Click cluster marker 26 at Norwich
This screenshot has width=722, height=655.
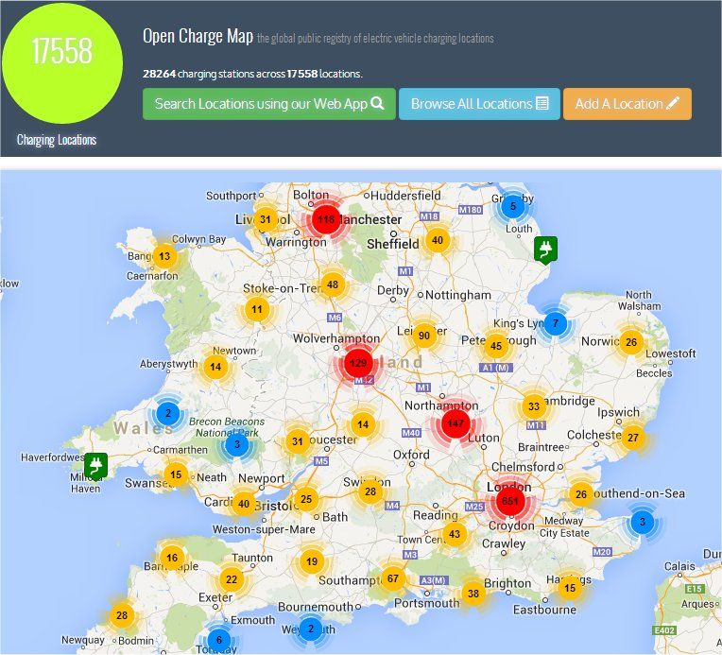(x=631, y=342)
